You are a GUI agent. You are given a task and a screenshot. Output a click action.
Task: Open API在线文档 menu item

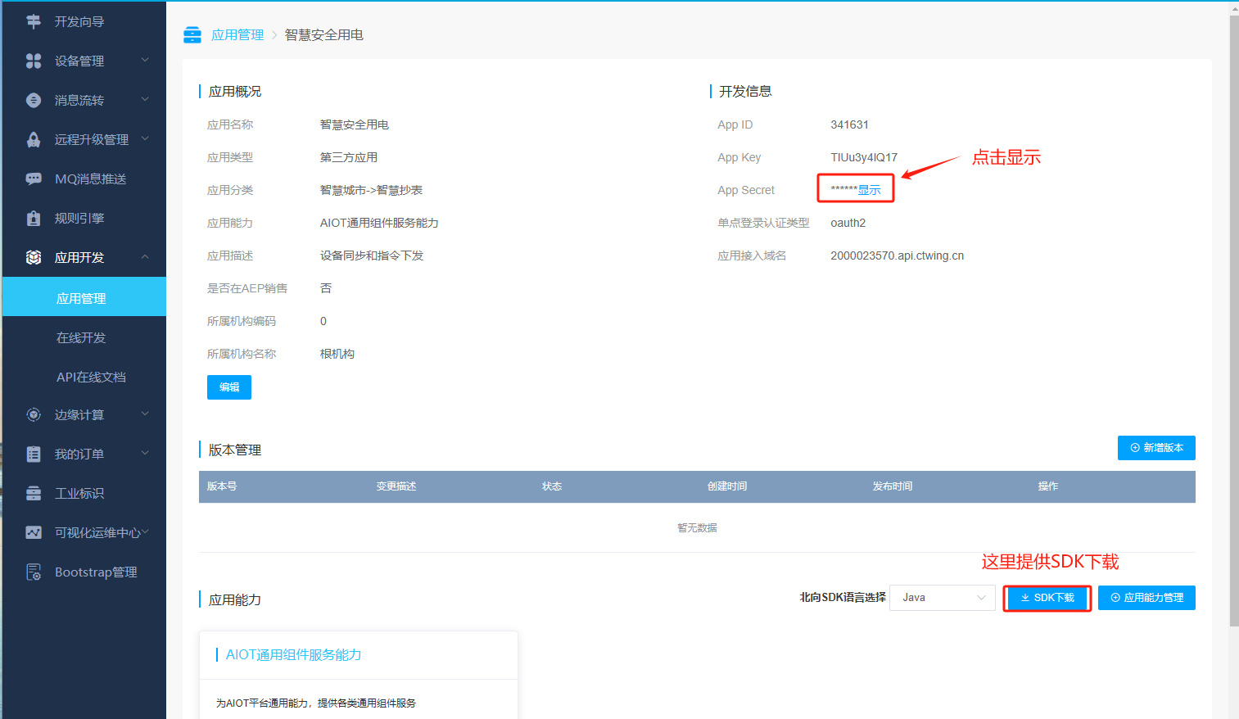[x=91, y=378]
